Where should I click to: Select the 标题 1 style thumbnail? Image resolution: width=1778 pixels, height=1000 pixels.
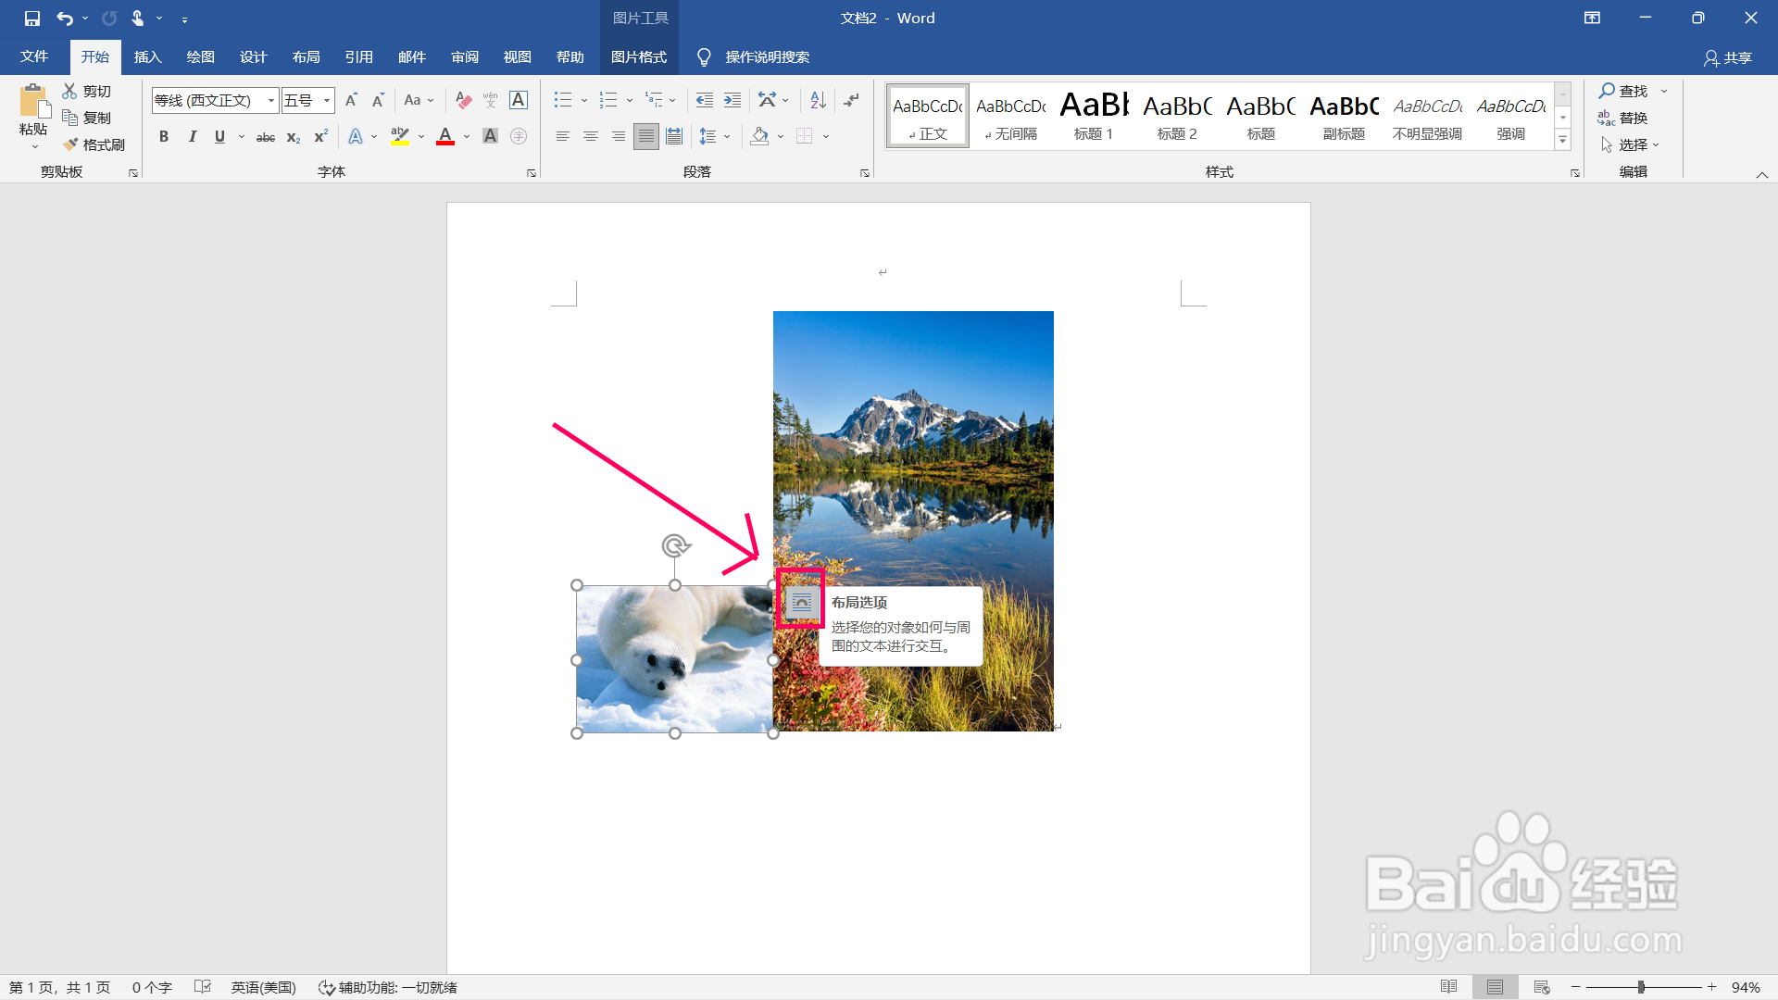1094,116
